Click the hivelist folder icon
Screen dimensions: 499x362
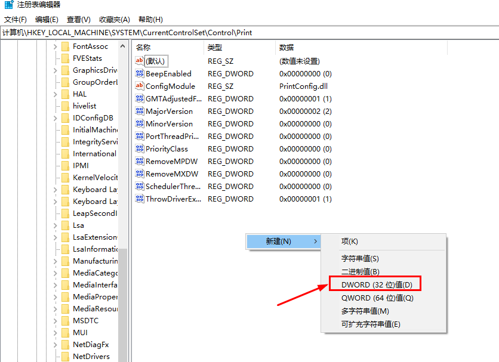tap(66, 106)
